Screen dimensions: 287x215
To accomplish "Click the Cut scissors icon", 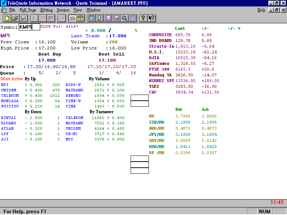I will (34, 18).
